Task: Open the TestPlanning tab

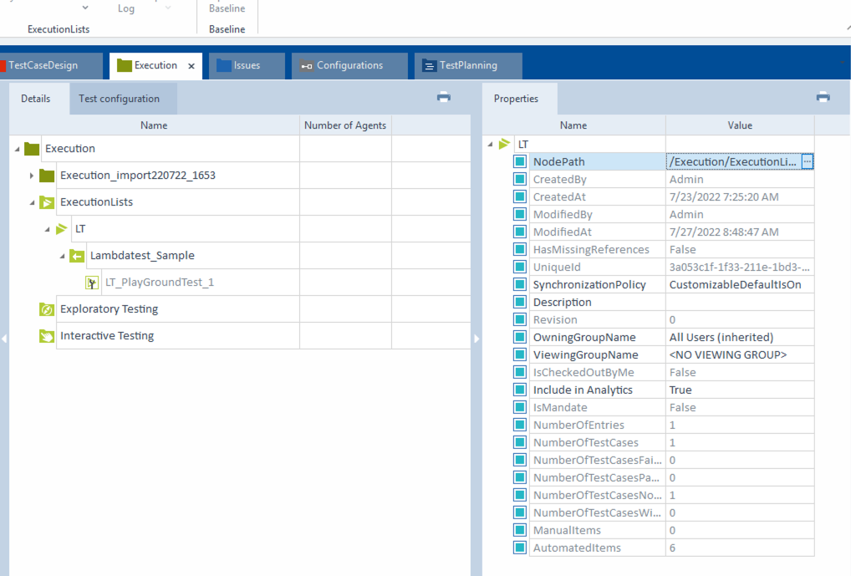Action: point(467,65)
